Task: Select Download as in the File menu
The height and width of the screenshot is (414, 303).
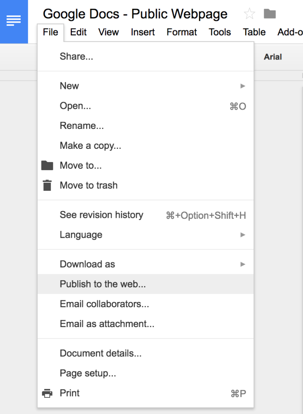Action: click(x=146, y=264)
